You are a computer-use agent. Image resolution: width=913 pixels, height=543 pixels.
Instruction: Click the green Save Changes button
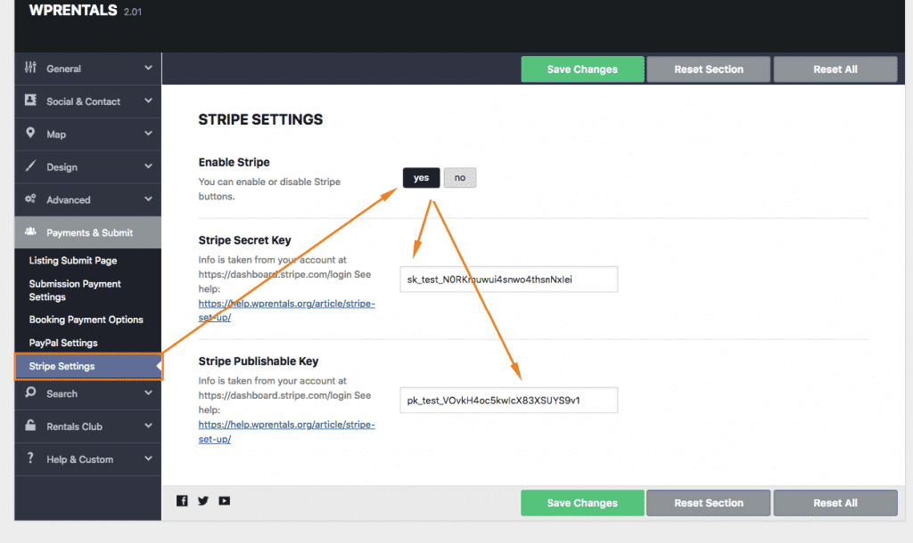coord(582,69)
